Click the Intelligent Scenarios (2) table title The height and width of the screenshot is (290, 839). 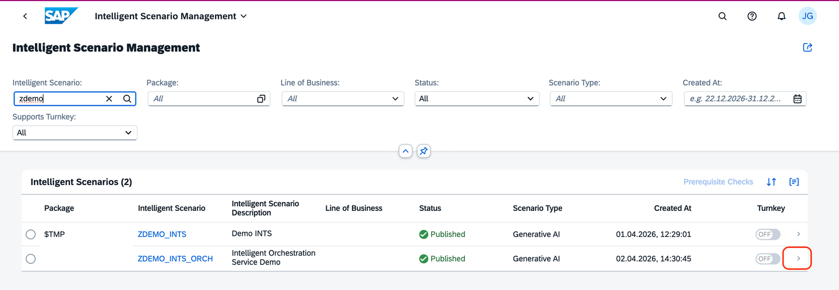(x=81, y=182)
